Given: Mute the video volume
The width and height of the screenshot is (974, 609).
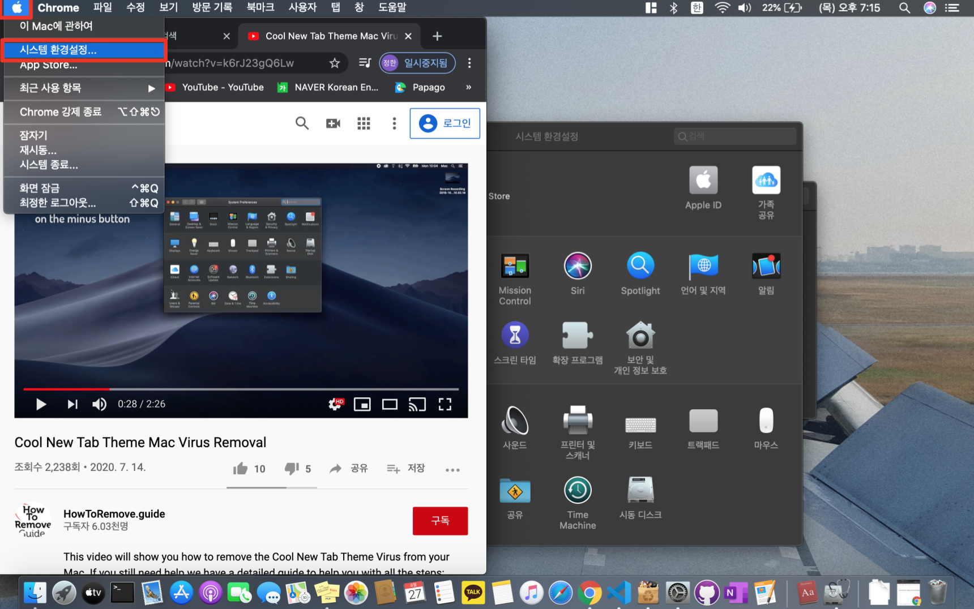Looking at the screenshot, I should [99, 404].
